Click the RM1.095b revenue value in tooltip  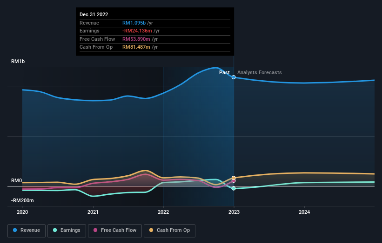(x=134, y=23)
